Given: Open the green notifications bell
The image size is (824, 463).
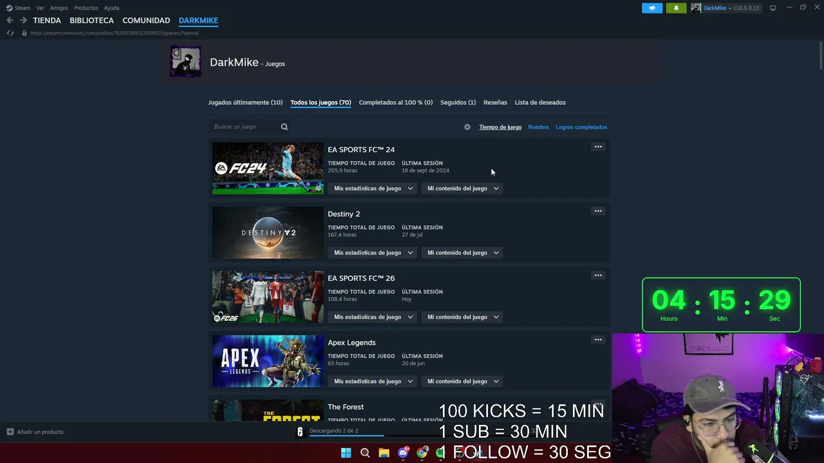Looking at the screenshot, I should pos(676,8).
